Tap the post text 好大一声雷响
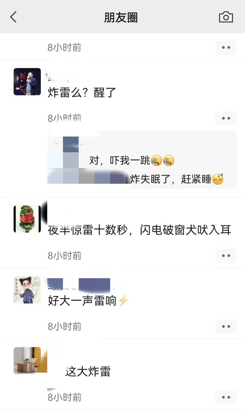Screen dimensions: 245x416 88,301
